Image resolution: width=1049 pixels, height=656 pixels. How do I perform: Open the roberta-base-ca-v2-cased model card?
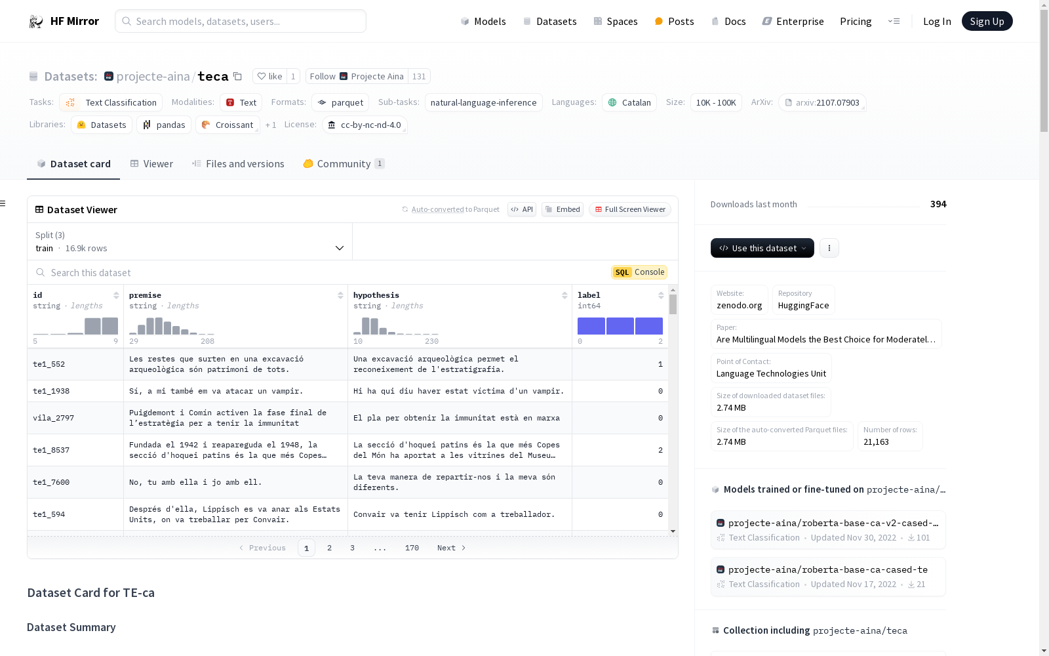[828, 529]
